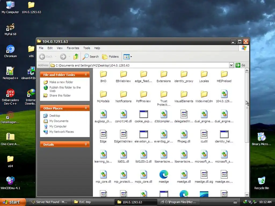The image size is (275, 206).
Task: Open the WidevineCdm folder
Action: pos(204,97)
